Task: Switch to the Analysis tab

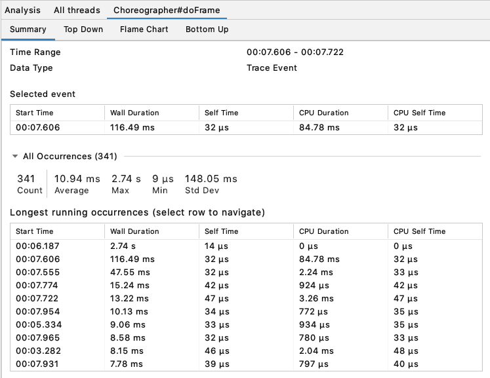Action: pyautogui.click(x=22, y=10)
